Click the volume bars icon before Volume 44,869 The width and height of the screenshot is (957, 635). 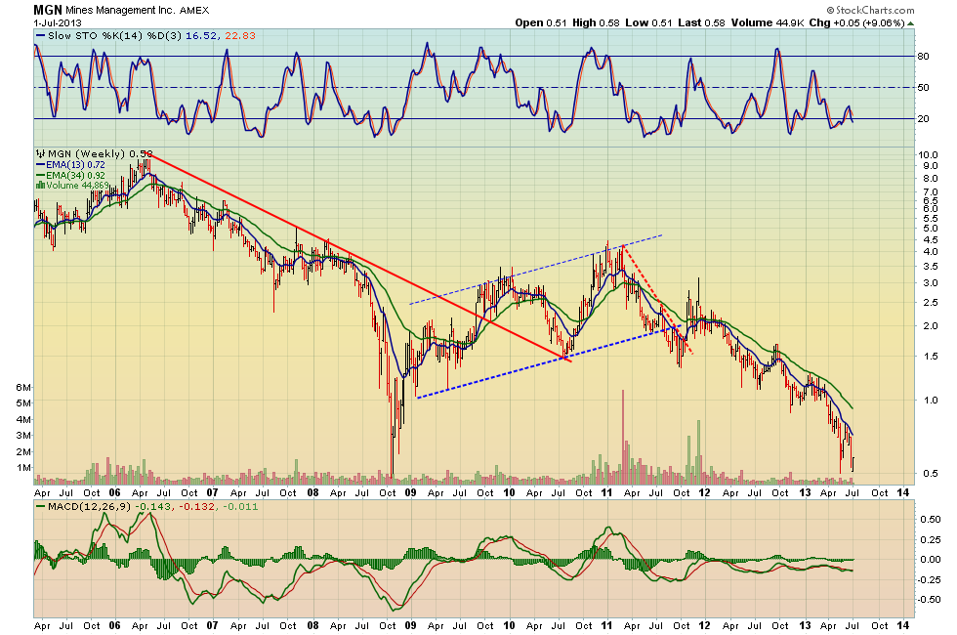click(40, 185)
